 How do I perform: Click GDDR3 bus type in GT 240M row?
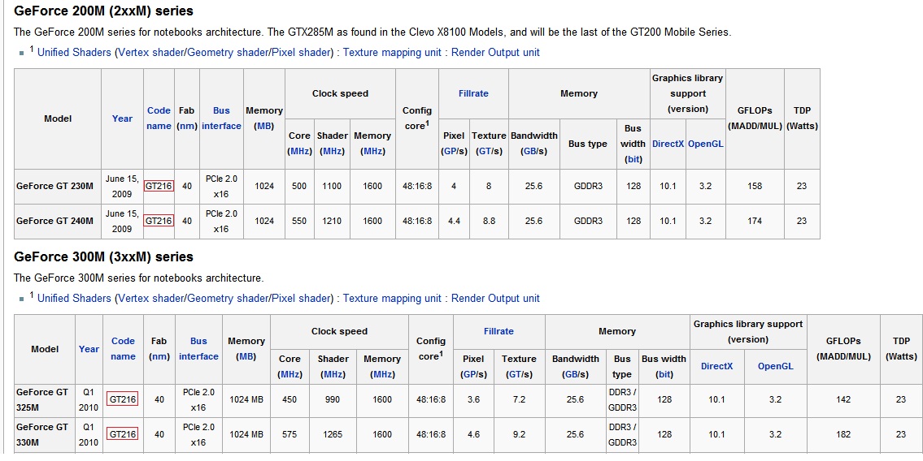(588, 222)
